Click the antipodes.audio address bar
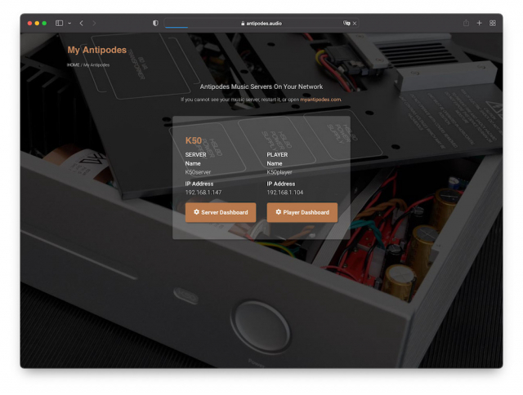This screenshot has width=523, height=395. (261, 24)
